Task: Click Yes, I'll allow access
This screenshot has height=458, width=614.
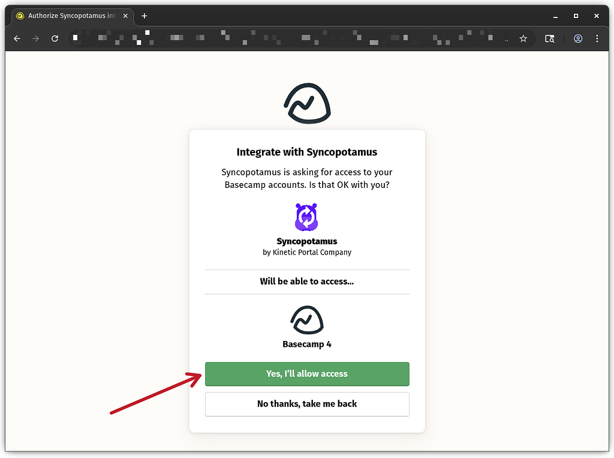Action: [x=307, y=374]
